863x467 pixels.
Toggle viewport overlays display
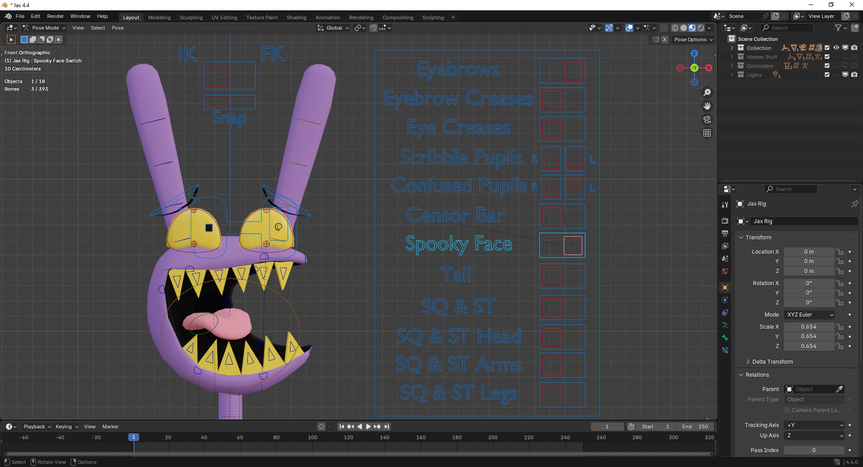pos(629,28)
